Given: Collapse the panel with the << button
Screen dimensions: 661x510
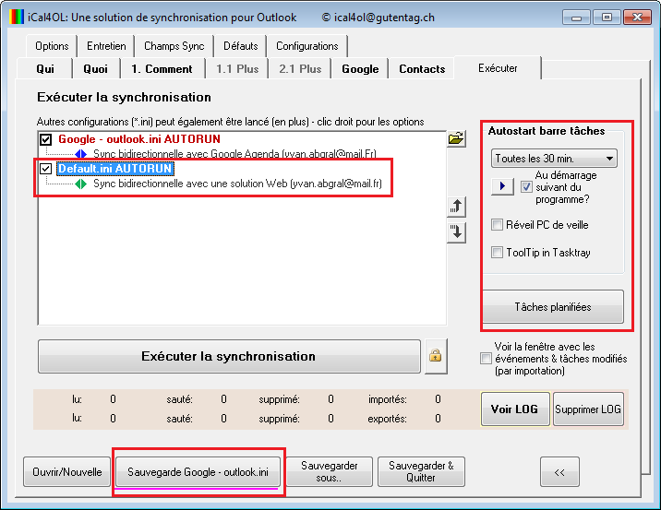Looking at the screenshot, I should [559, 471].
